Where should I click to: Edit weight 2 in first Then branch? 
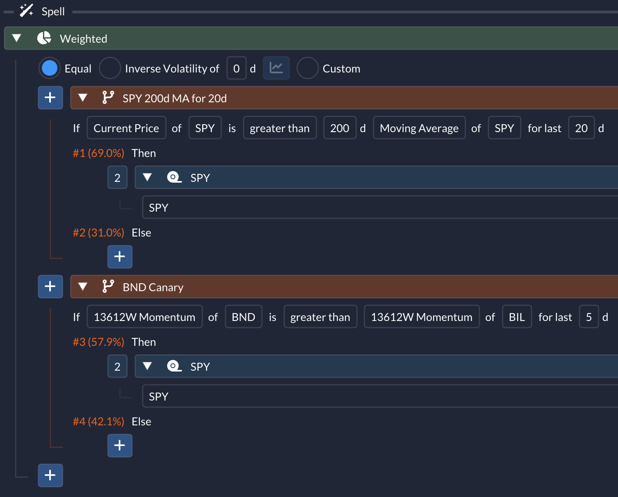pos(117,178)
